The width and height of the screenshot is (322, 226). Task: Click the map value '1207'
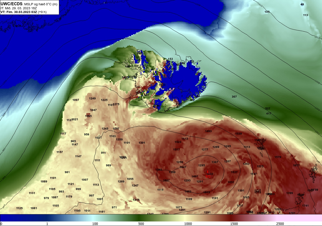[x=227, y=161]
